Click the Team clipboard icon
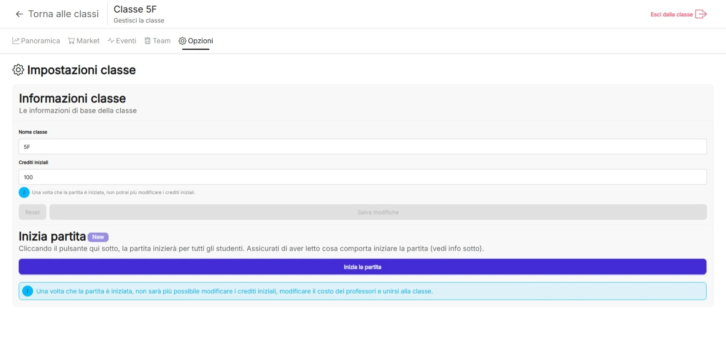726x360 pixels. (x=147, y=41)
